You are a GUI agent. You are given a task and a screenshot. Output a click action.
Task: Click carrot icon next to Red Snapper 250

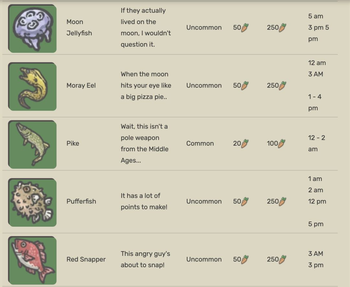(283, 259)
